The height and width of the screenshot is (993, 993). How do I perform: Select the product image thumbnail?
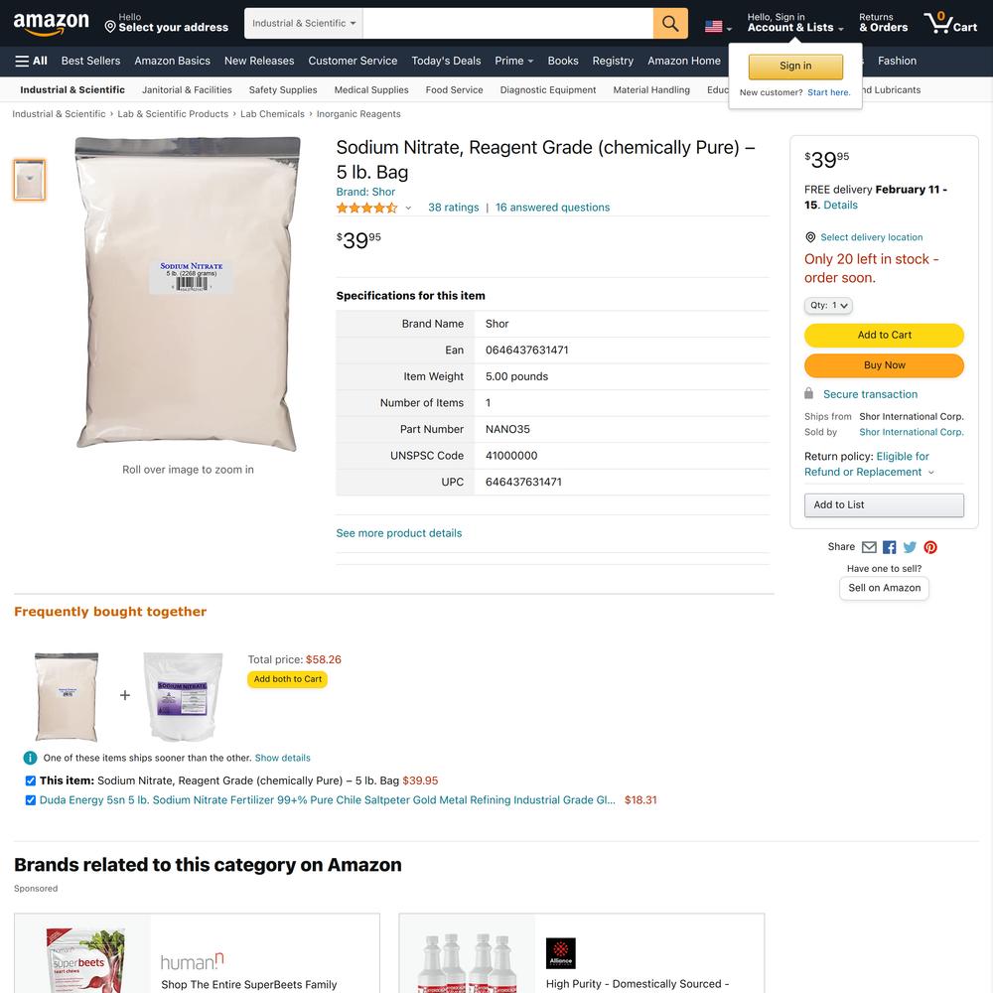30,180
